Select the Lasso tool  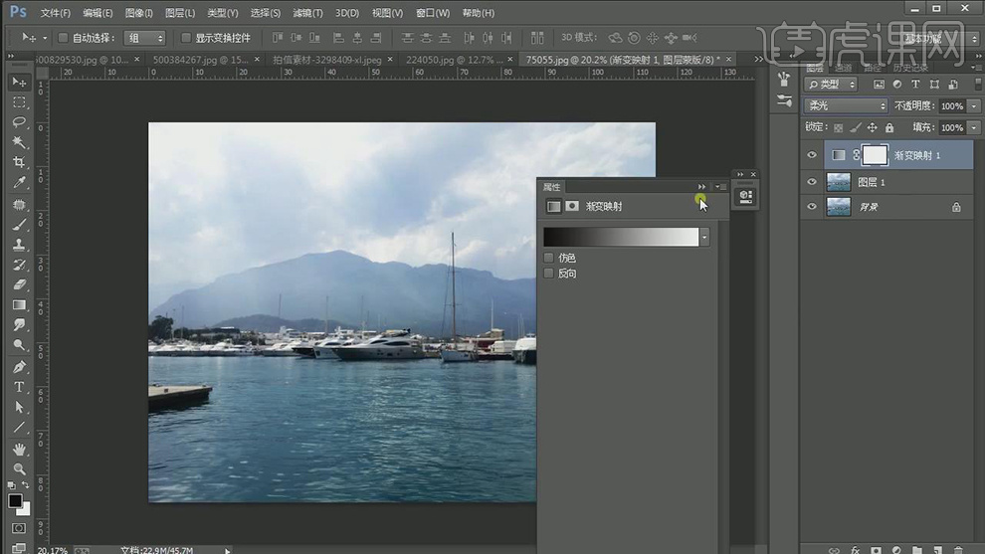tap(19, 122)
